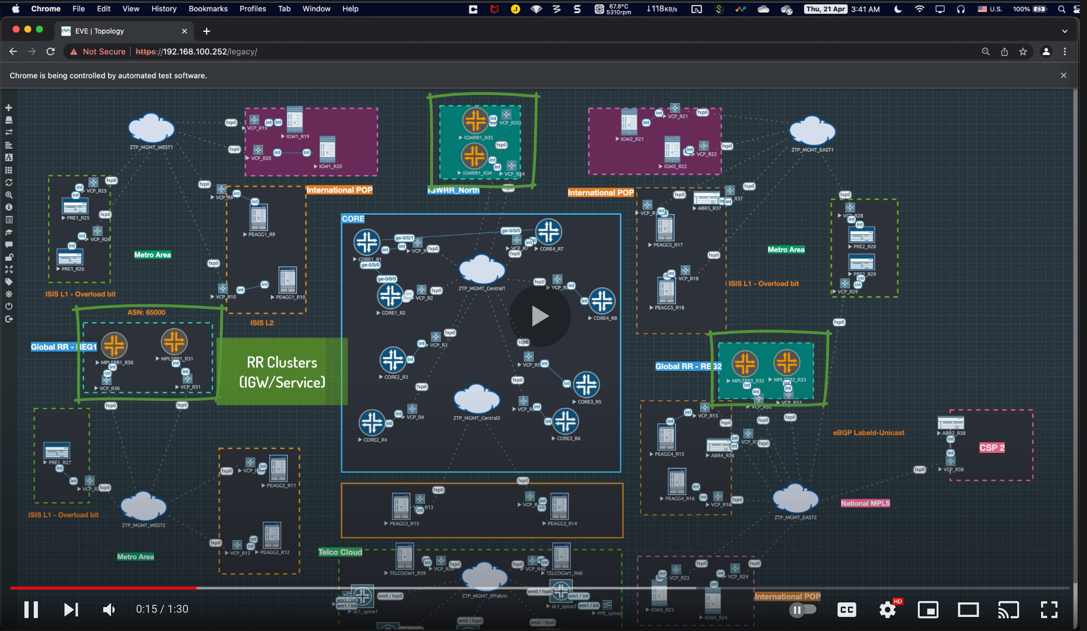Open the YouTube settings gear
The image size is (1087, 631).
coord(887,609)
